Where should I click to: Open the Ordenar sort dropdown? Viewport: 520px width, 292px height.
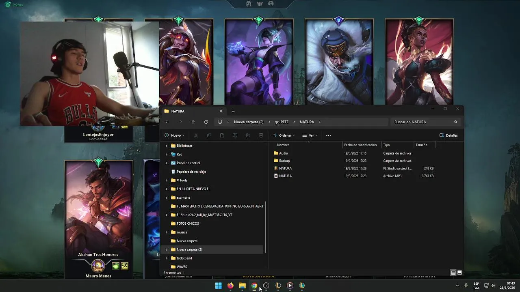[284, 135]
